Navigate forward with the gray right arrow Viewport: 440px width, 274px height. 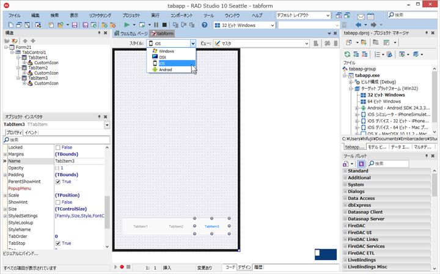click(x=373, y=24)
